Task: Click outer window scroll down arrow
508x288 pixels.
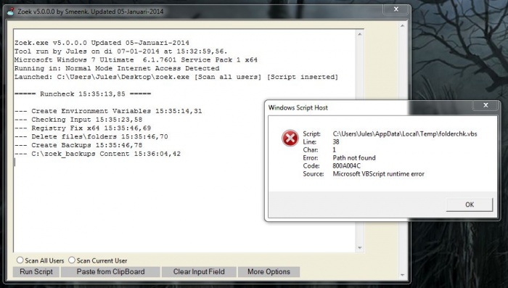Action: (x=402, y=275)
